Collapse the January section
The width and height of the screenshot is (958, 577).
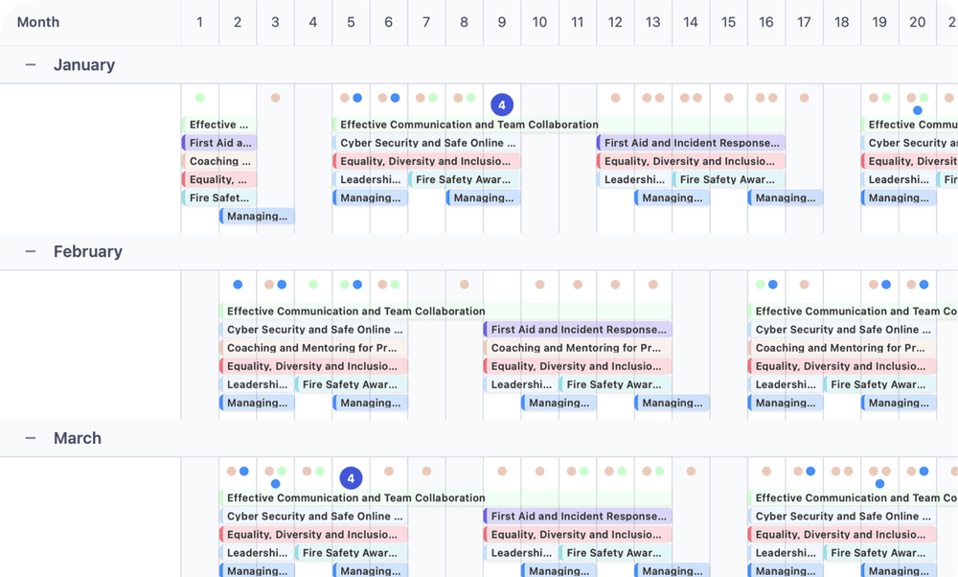tap(30, 64)
